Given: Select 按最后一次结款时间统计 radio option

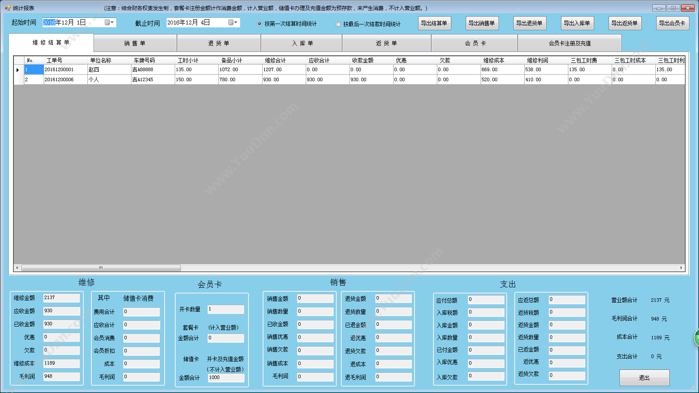Looking at the screenshot, I should tap(338, 24).
